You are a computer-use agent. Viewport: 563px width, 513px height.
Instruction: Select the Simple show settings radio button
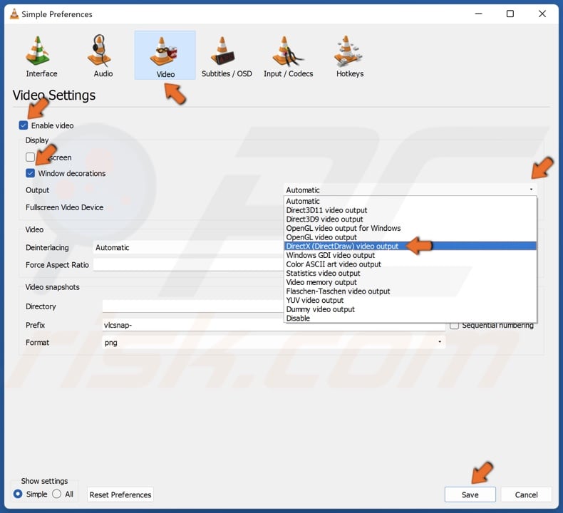[x=18, y=494]
